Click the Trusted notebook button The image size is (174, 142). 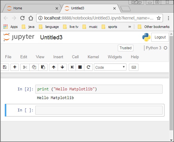(x=126, y=48)
